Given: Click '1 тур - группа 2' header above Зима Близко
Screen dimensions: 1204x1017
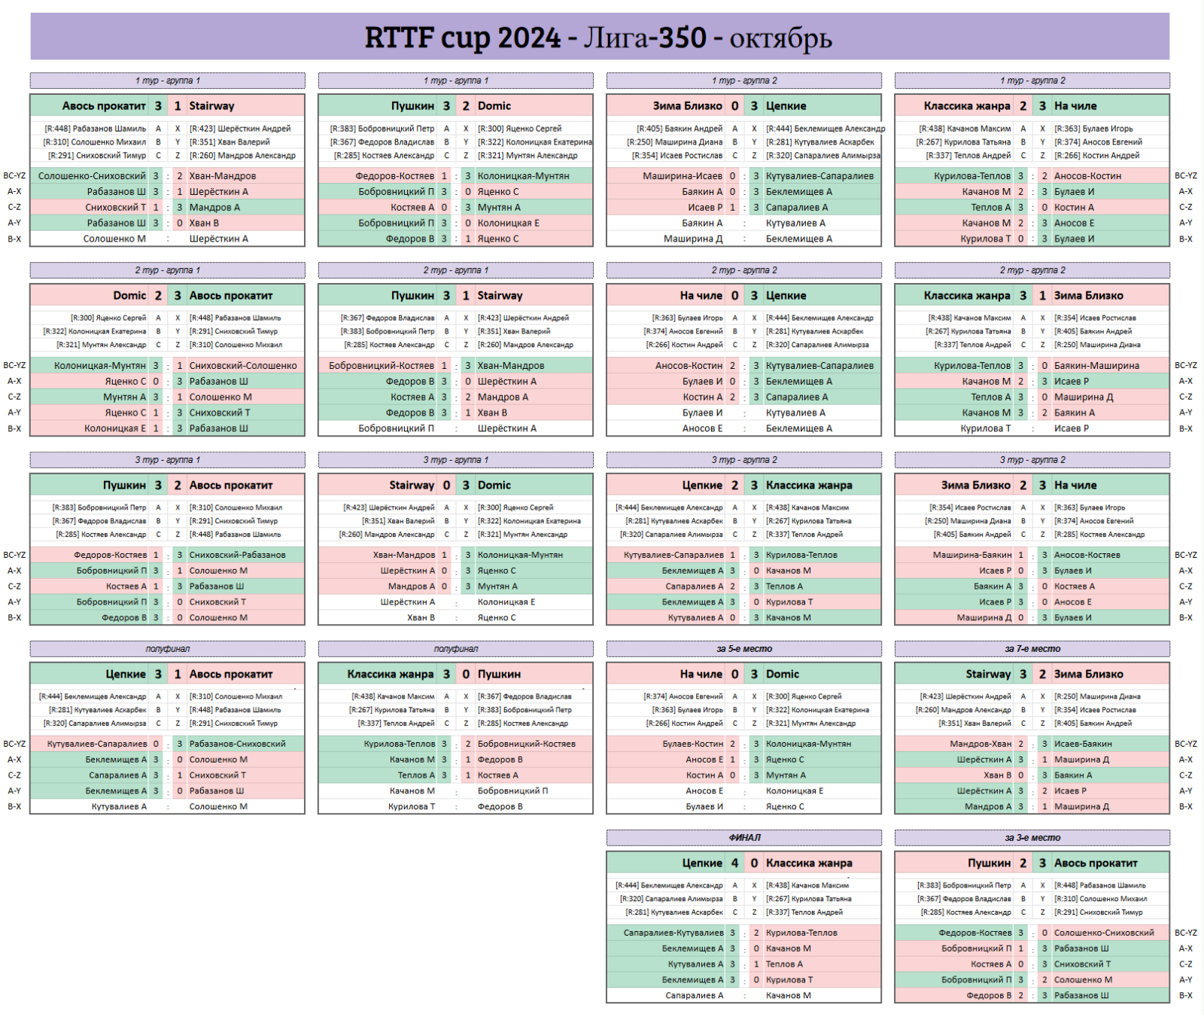Looking at the screenshot, I should 743,81.
